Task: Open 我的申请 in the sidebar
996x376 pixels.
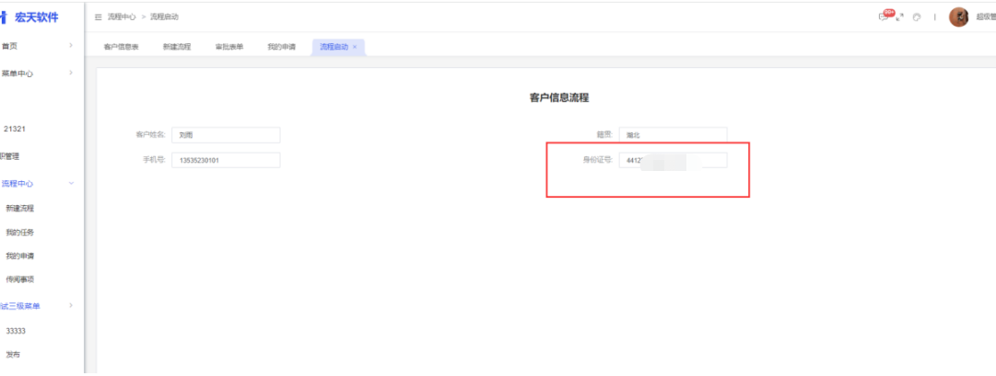Action: click(19, 256)
